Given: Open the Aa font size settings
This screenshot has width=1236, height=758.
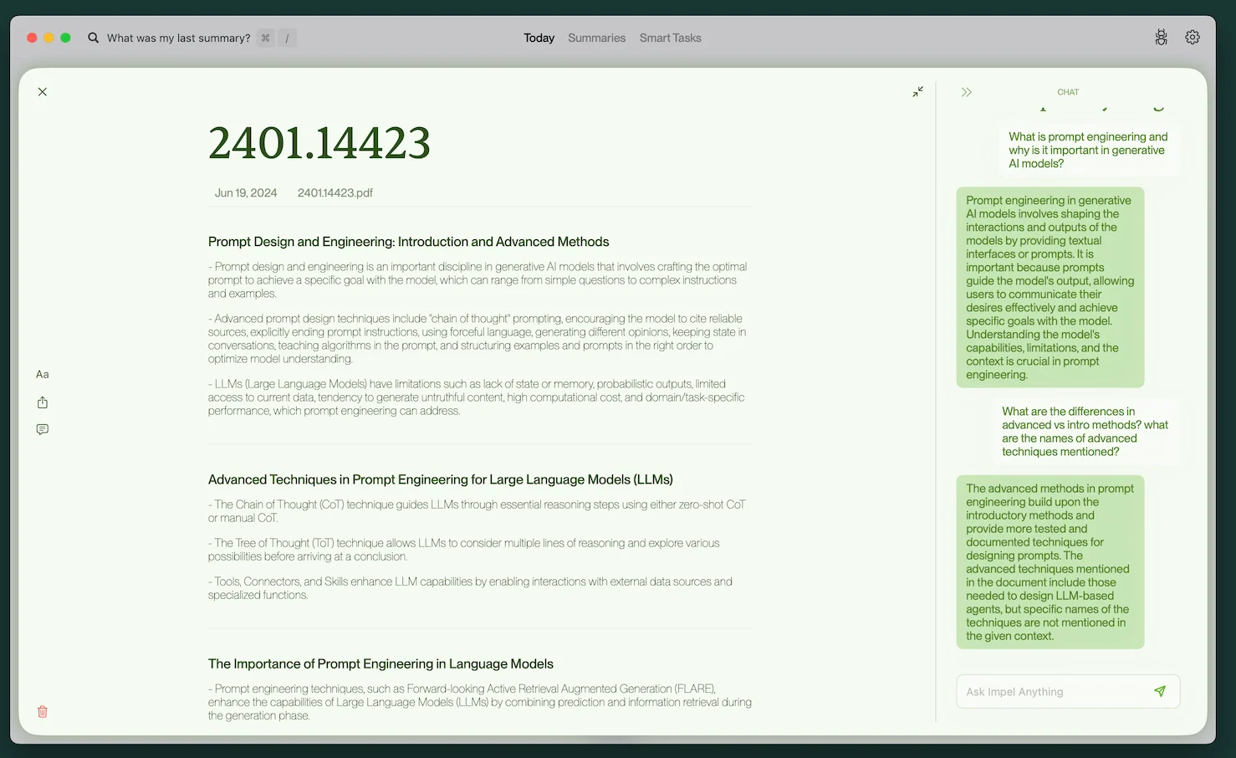Looking at the screenshot, I should (x=43, y=375).
